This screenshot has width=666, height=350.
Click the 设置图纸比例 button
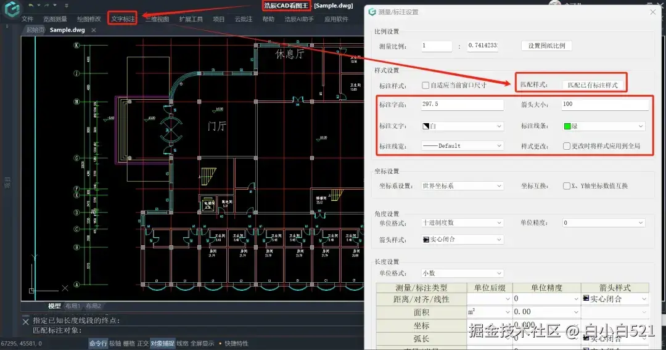pyautogui.click(x=546, y=46)
